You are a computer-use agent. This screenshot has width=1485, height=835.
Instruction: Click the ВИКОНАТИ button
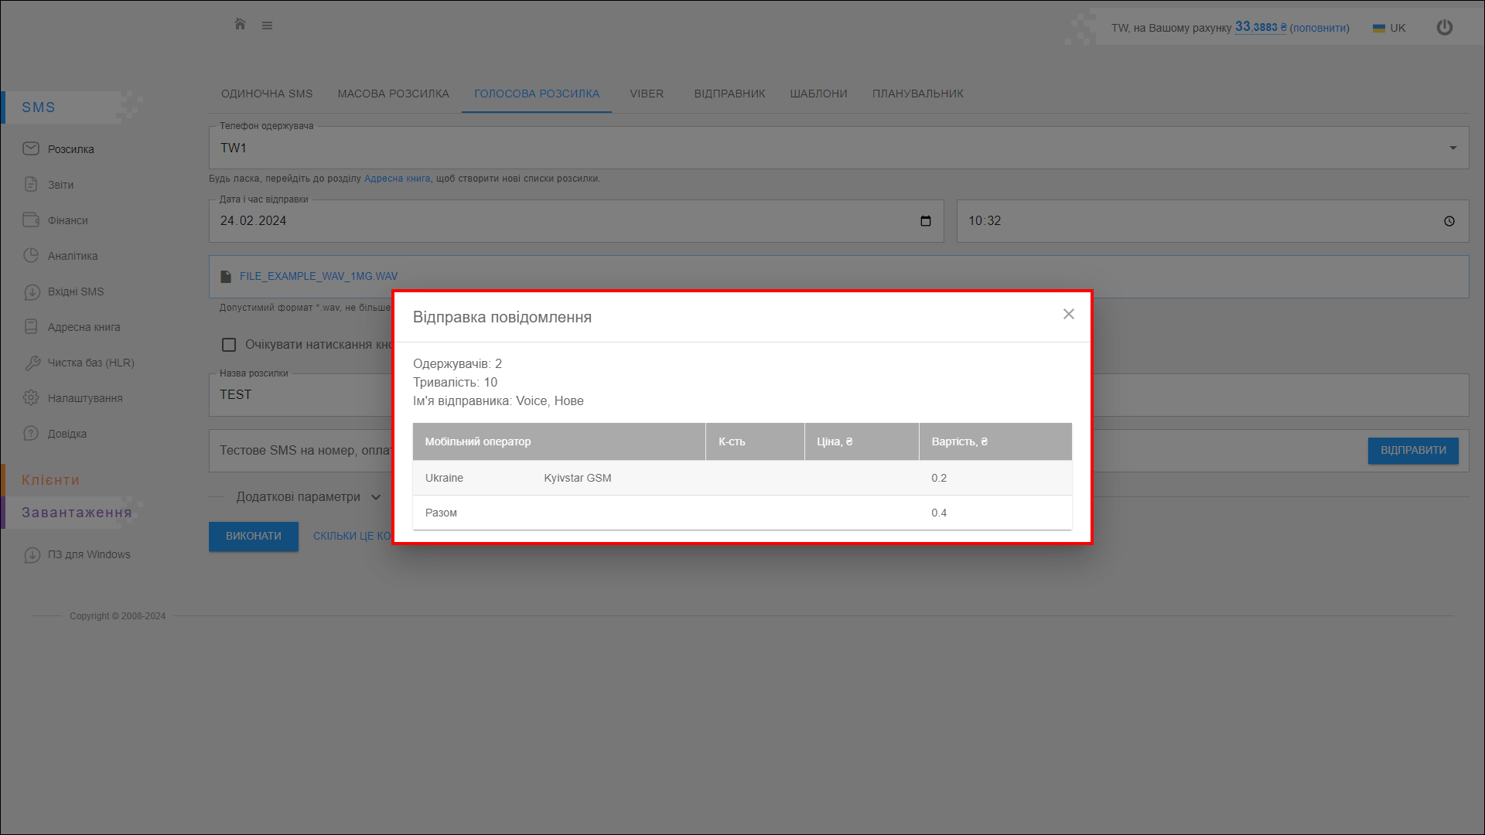(x=253, y=536)
